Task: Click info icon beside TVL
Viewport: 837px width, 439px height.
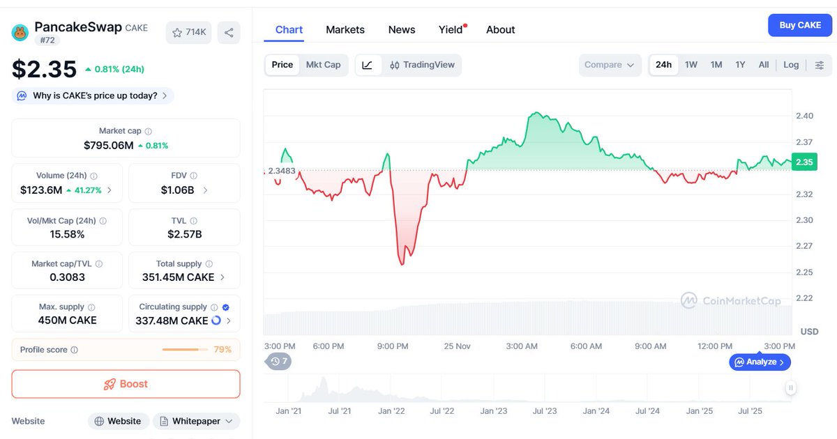Action: tap(194, 221)
